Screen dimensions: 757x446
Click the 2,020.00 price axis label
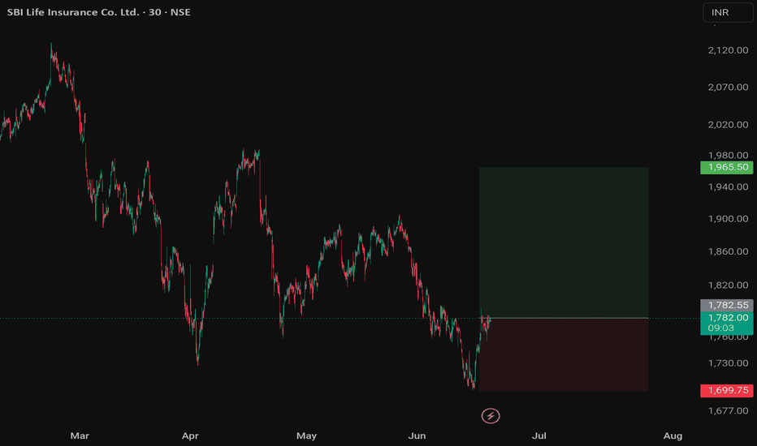[x=728, y=125]
